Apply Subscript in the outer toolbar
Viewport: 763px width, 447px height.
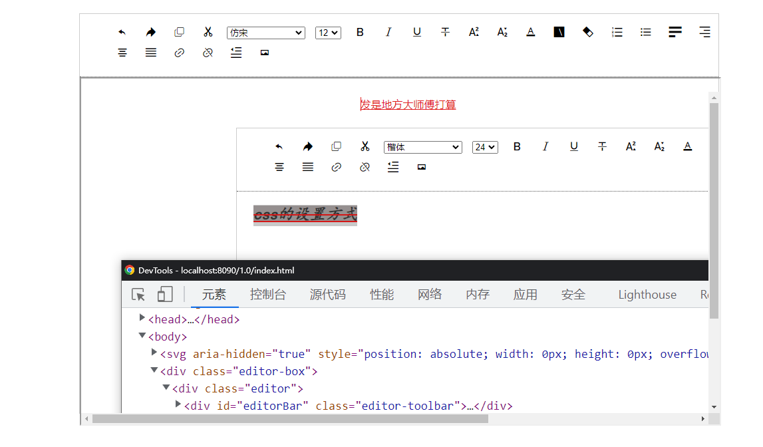[x=502, y=32]
